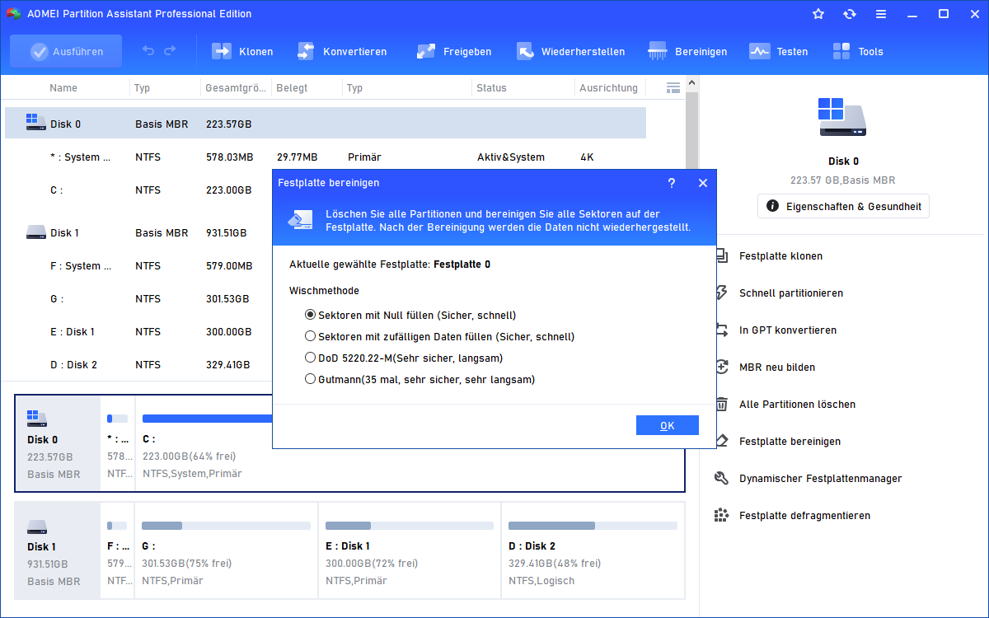
Task: Select DoD 5220.22-M wipe method
Action: tap(404, 358)
